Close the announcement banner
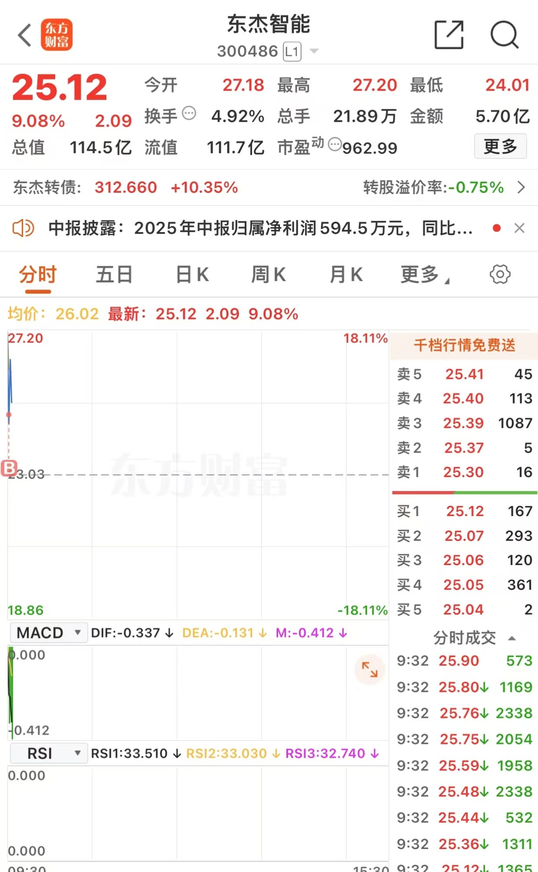538x872 pixels. (519, 228)
